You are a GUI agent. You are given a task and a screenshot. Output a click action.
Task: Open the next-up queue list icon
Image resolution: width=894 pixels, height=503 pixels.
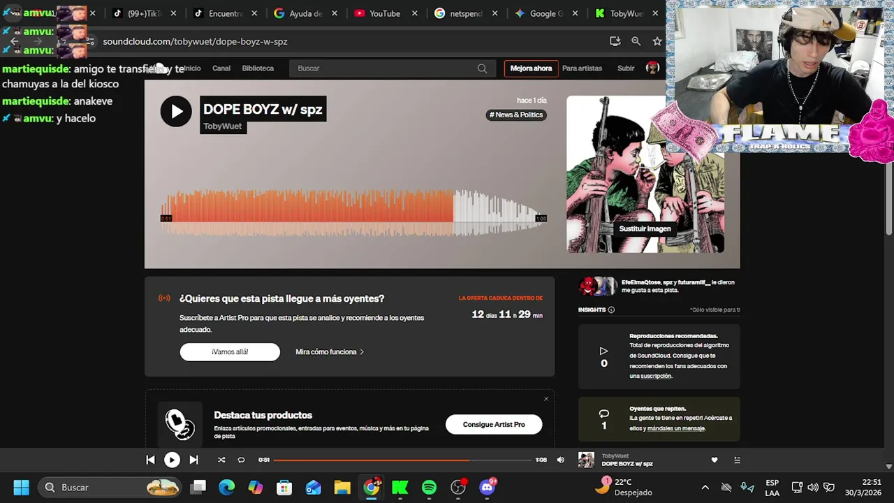[737, 460]
